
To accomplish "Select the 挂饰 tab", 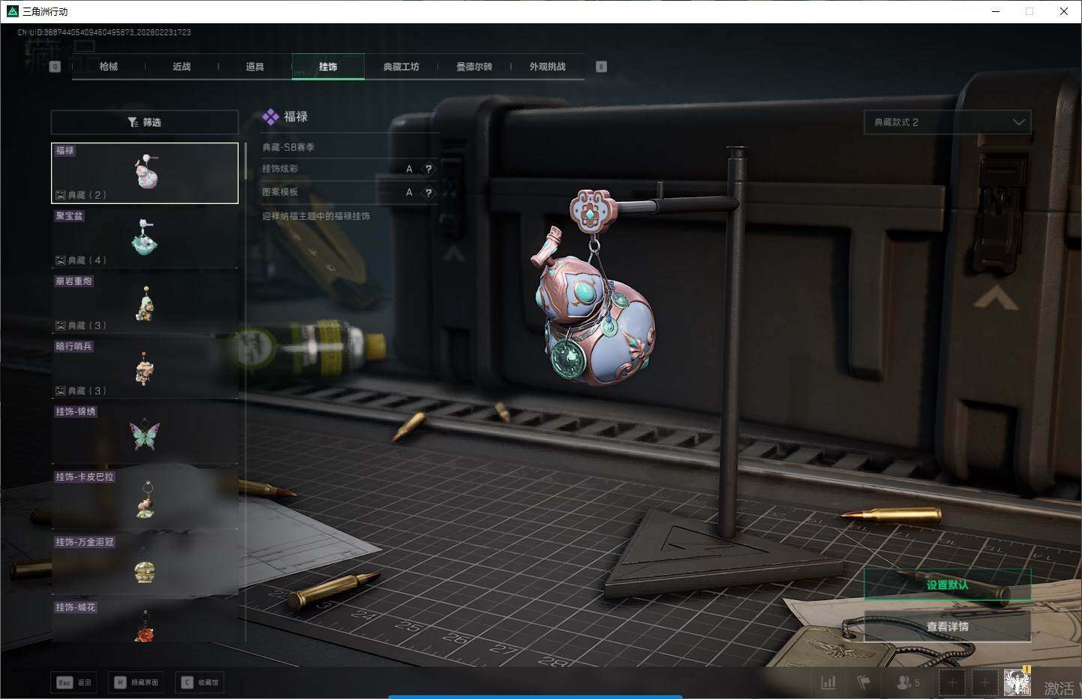I will 328,67.
